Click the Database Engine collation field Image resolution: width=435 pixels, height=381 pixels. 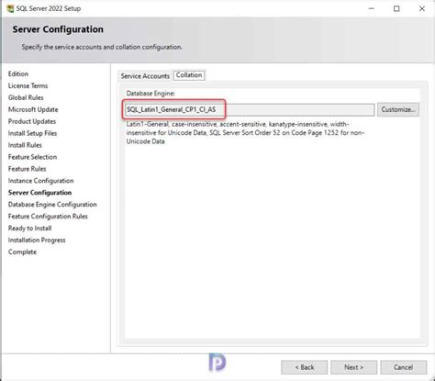[x=250, y=109]
